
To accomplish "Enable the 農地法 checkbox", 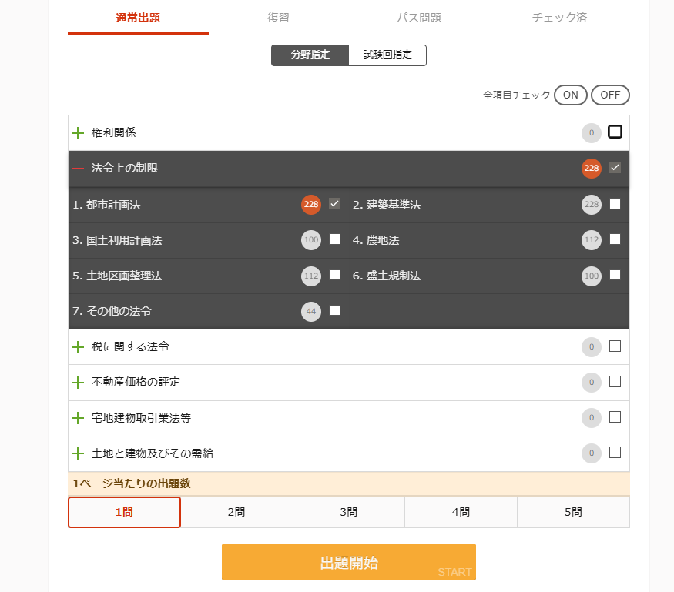I will click(x=615, y=239).
